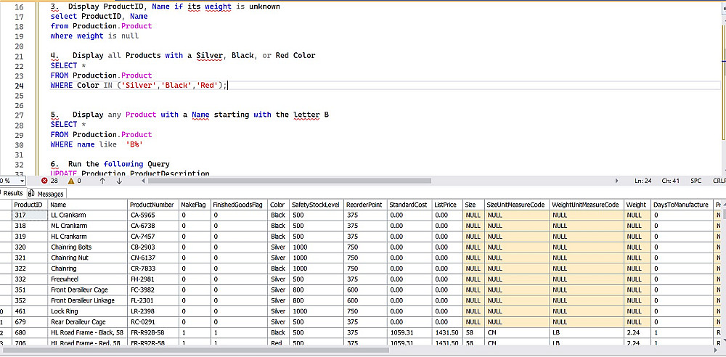Click the ProductID column header
The height and width of the screenshot is (357, 726).
pyautogui.click(x=29, y=205)
